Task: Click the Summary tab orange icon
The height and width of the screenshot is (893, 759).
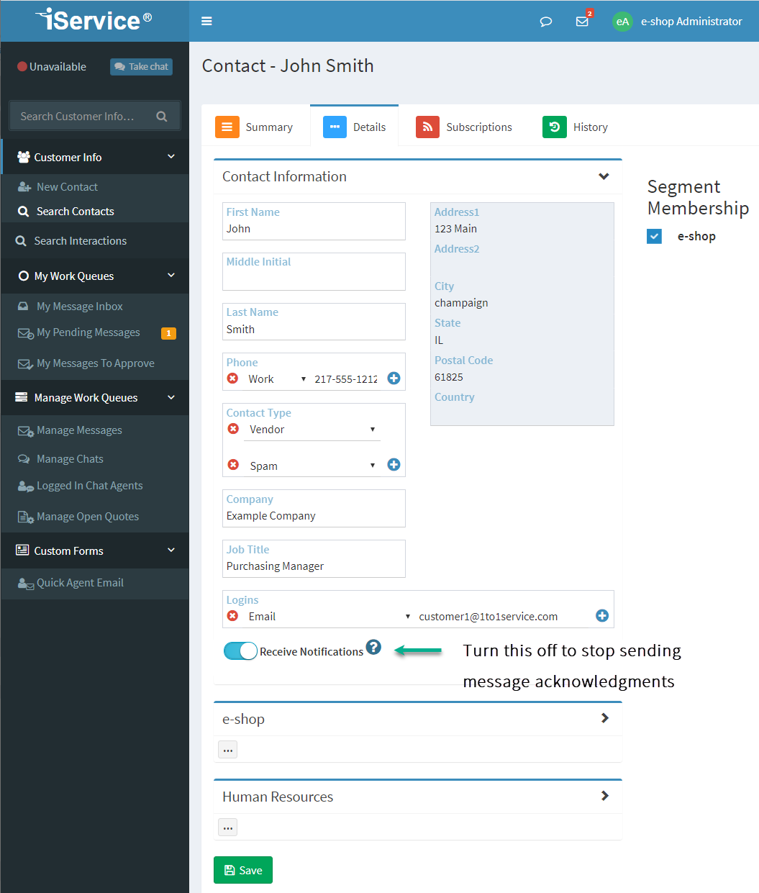Action: click(x=227, y=127)
